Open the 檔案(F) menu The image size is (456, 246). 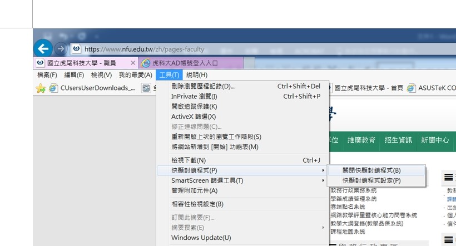point(47,75)
